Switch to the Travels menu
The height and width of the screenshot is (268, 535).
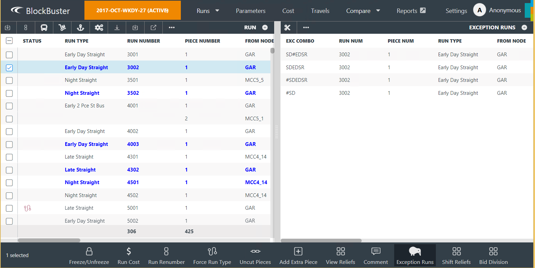tap(320, 11)
